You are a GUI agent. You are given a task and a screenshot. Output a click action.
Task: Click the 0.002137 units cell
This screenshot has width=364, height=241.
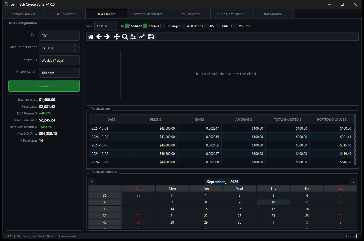(199, 154)
